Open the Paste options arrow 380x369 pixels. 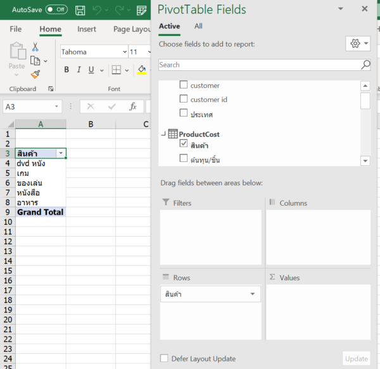tap(16, 75)
